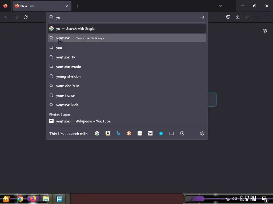Open 'youtube — Wikipedia - YouTube' suggestion

[x=127, y=121]
